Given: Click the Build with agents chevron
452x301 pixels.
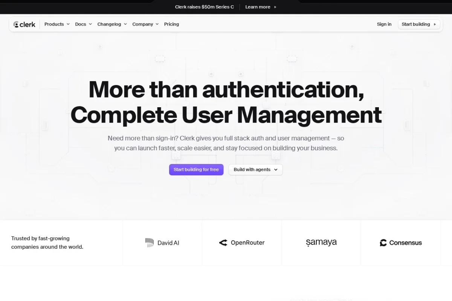Looking at the screenshot, I should (276, 170).
